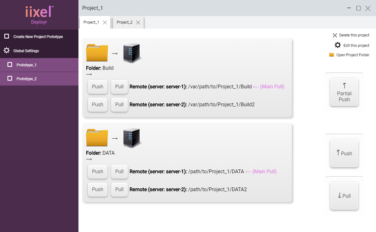Click the DATA section server rack icon
376x232 pixels.
click(132, 138)
